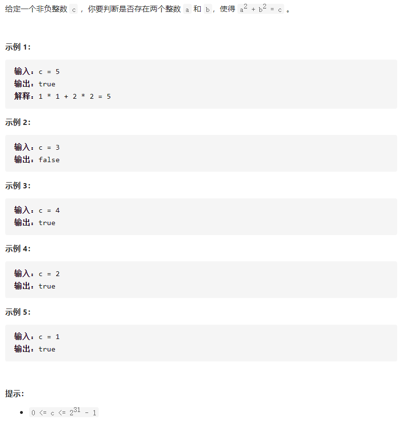The image size is (400, 422).
Task: Click the "提示:" heading
Action: point(15,393)
